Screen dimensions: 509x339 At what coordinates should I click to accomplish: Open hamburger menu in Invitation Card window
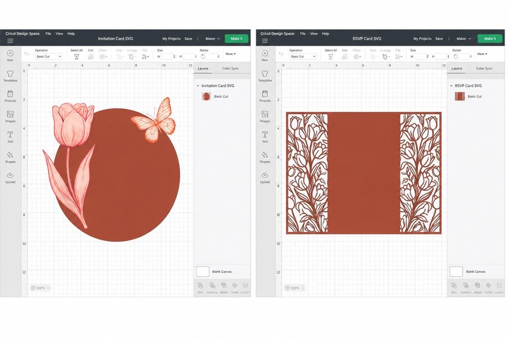click(x=10, y=41)
